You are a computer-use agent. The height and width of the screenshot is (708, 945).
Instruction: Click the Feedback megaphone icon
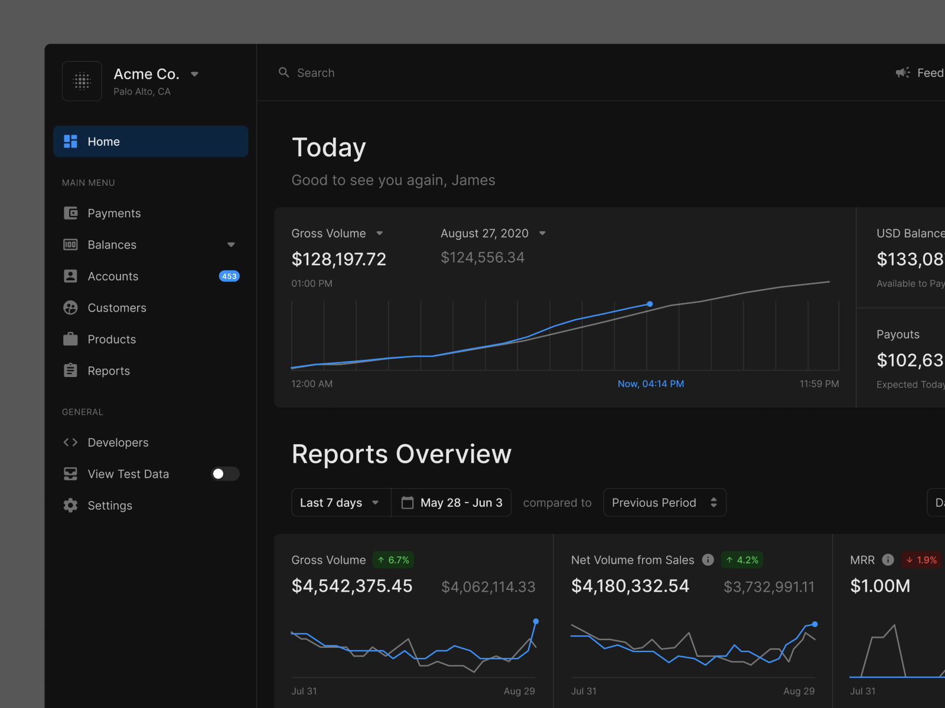click(x=902, y=73)
